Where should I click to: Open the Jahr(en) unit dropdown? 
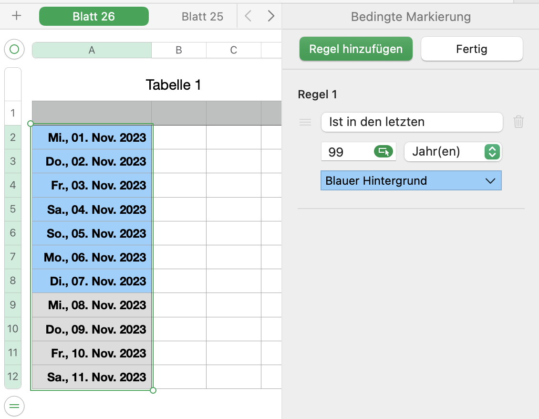453,152
